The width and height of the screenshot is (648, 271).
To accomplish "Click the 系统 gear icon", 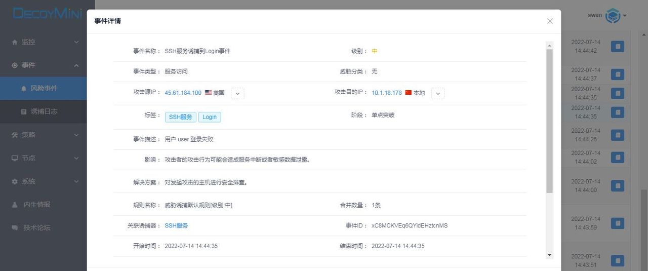I will [x=15, y=181].
